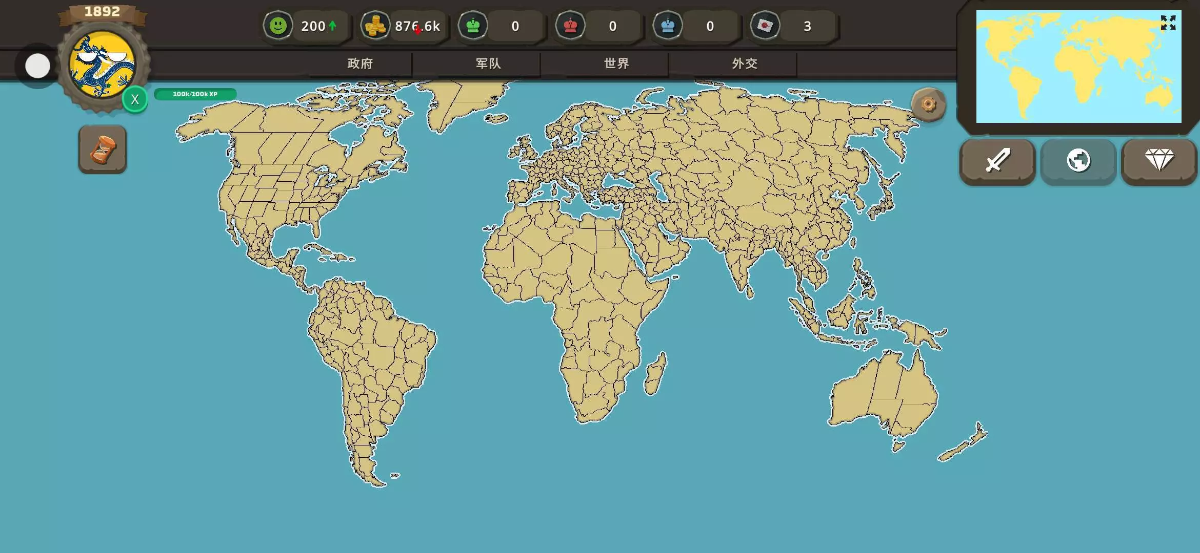Expand the minimap to fullscreen
This screenshot has height=553, width=1200.
(1168, 23)
